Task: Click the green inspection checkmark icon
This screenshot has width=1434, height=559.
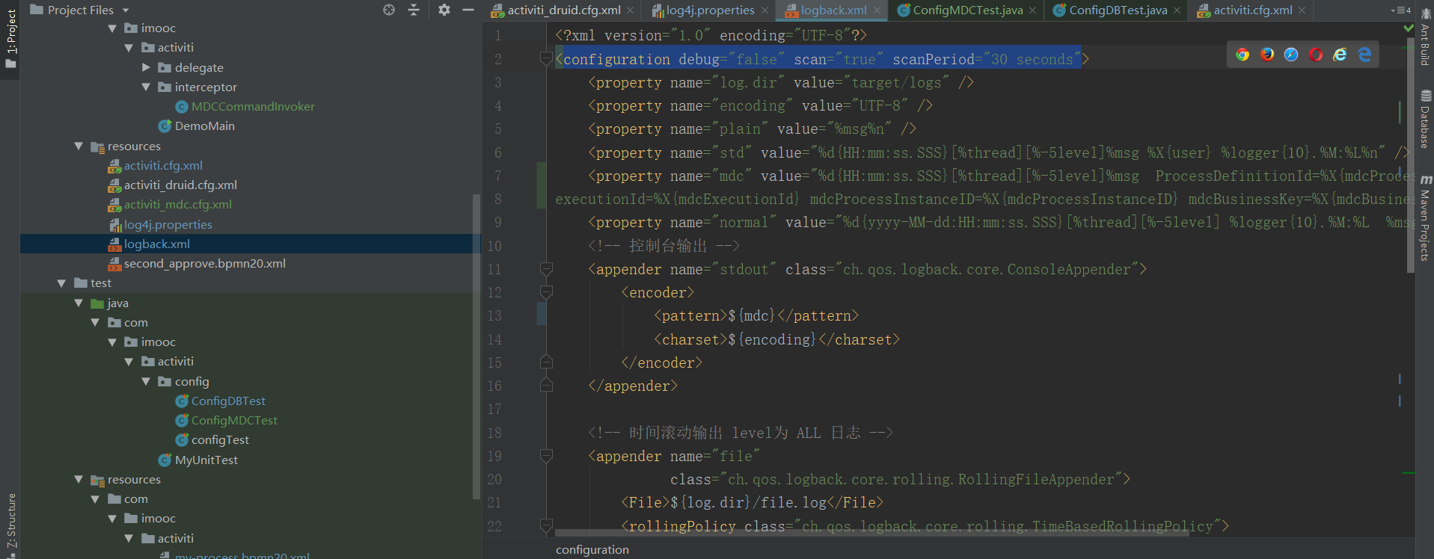Action: (1409, 28)
